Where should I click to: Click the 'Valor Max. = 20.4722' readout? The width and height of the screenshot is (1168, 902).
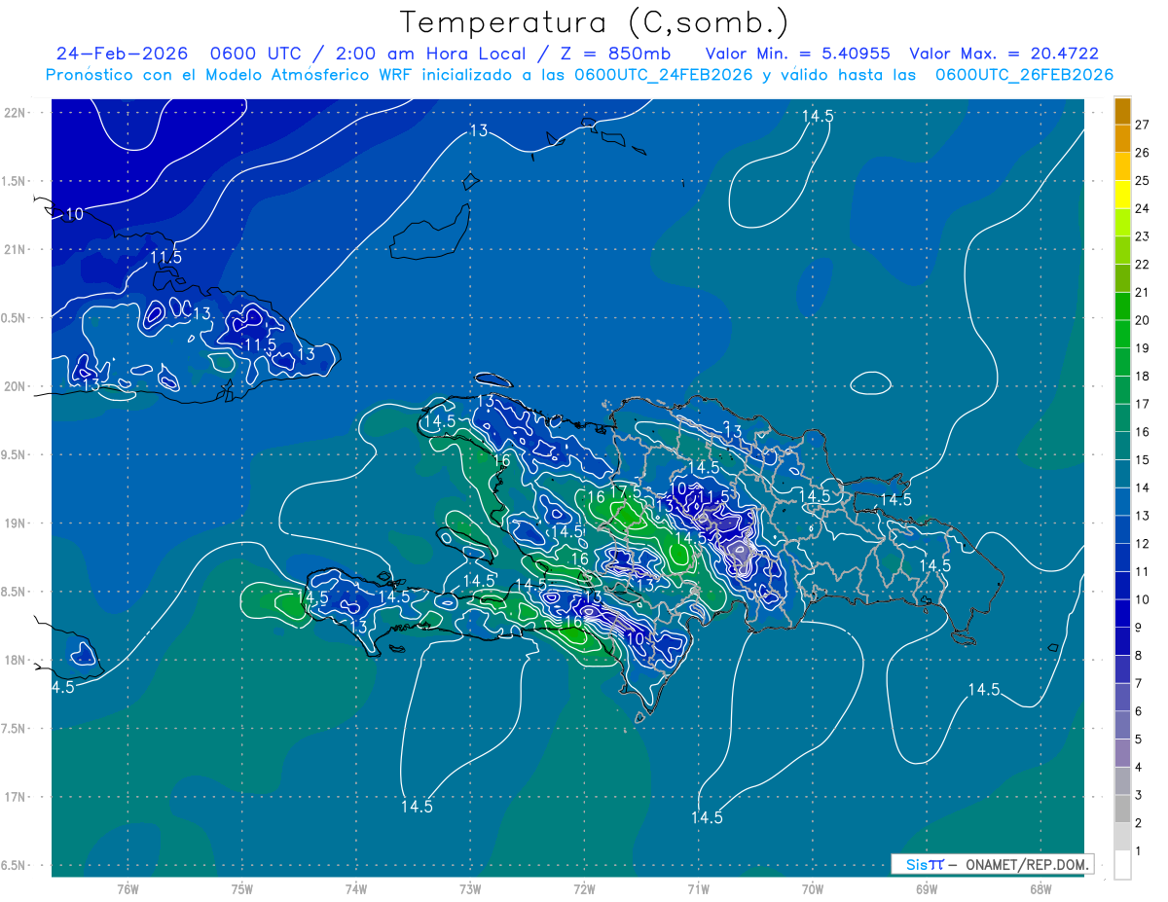pyautogui.click(x=1004, y=54)
